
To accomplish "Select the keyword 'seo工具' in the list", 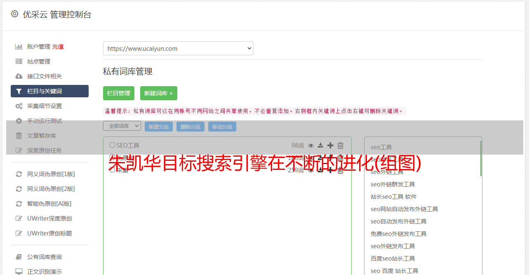I will click(381, 147).
